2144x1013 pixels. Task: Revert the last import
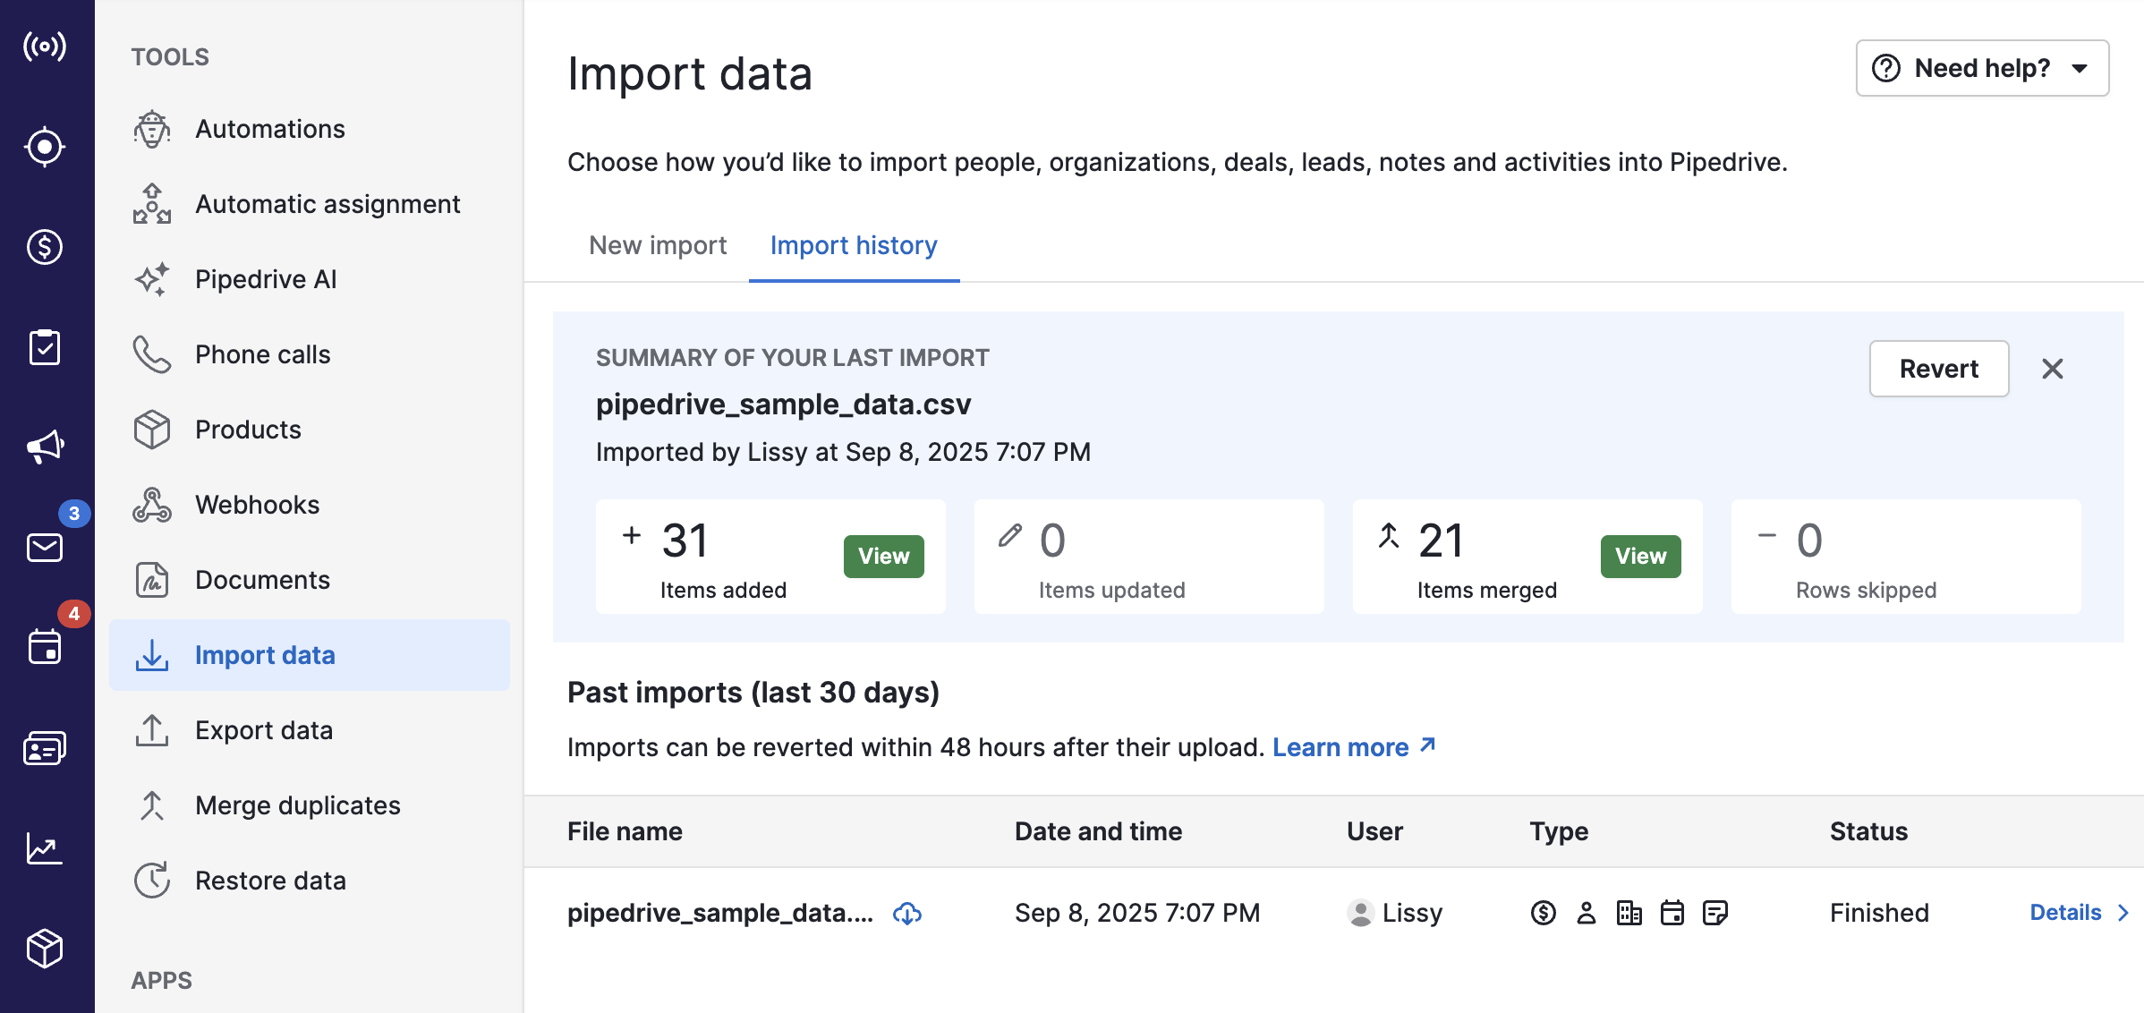1939,369
